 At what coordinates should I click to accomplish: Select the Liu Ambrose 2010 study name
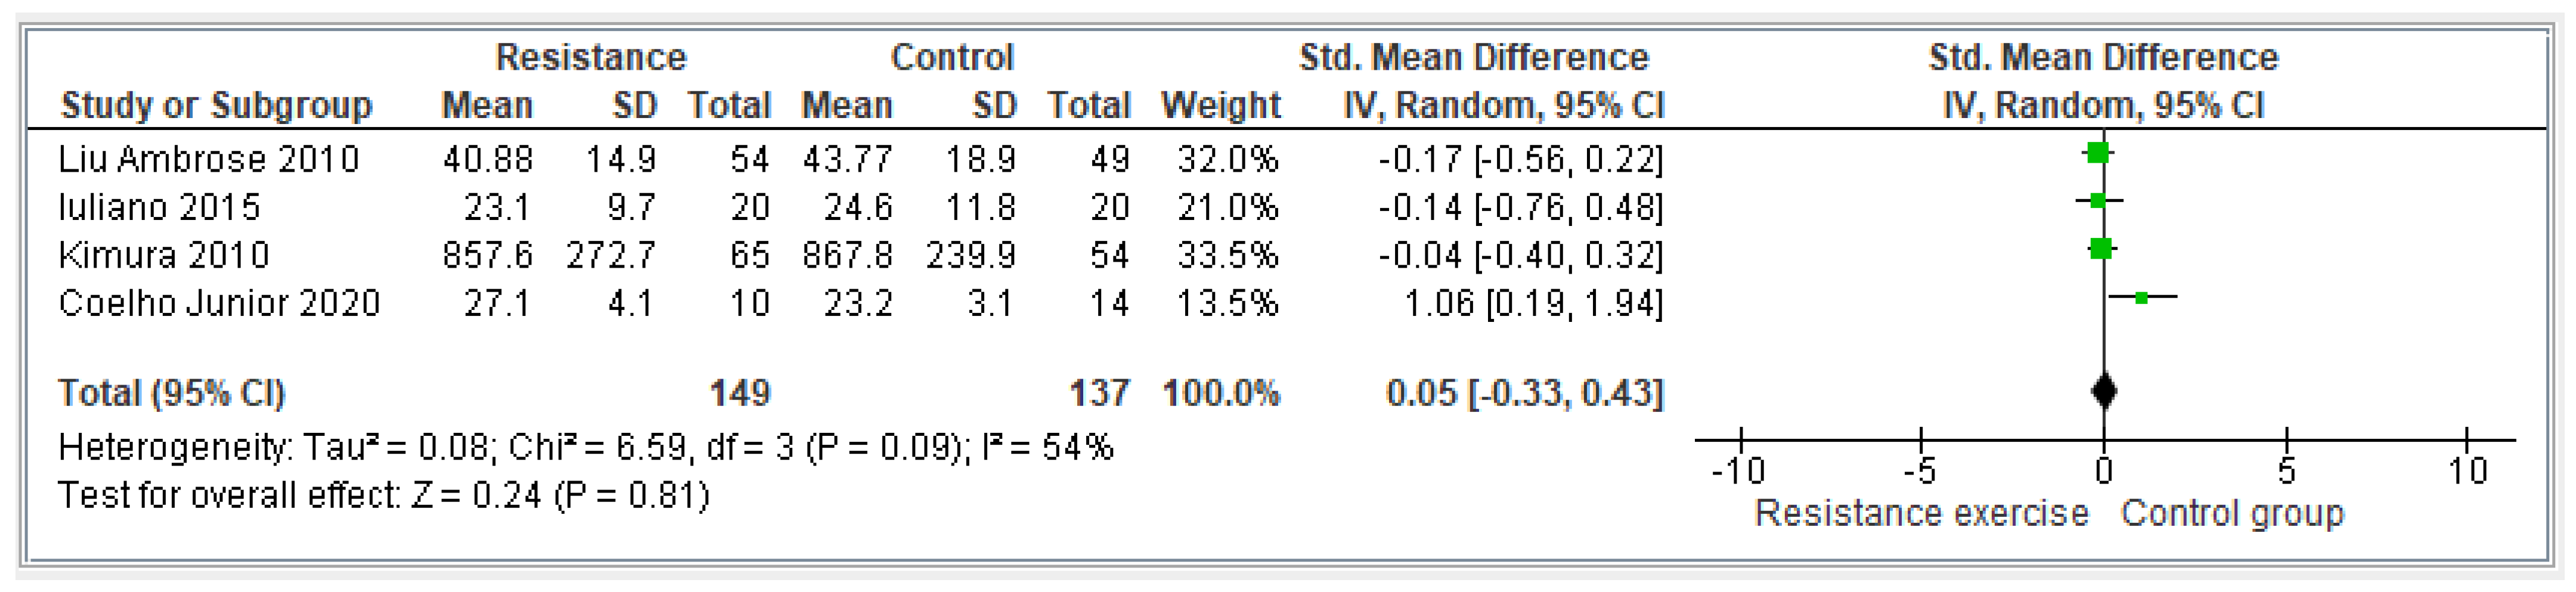(x=208, y=159)
